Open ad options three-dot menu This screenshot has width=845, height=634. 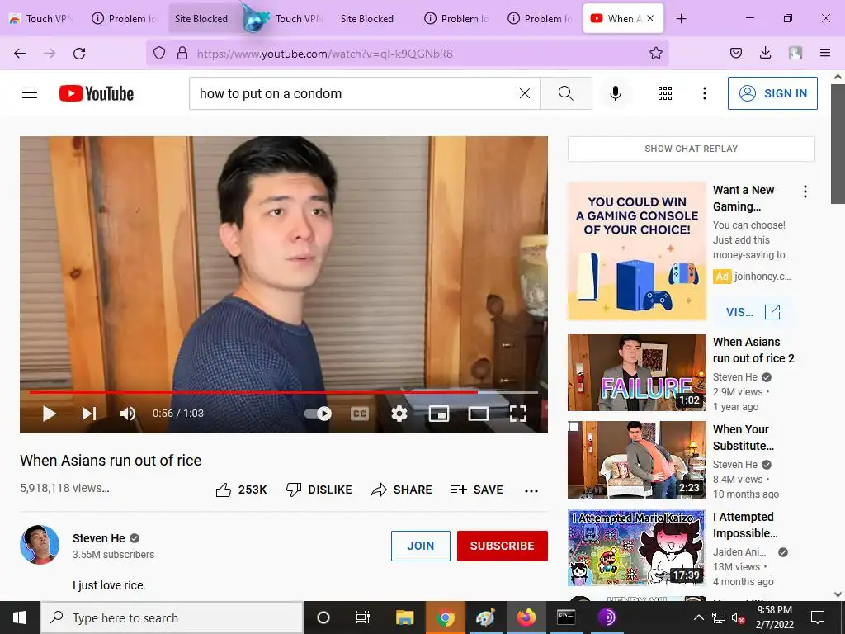tap(805, 192)
